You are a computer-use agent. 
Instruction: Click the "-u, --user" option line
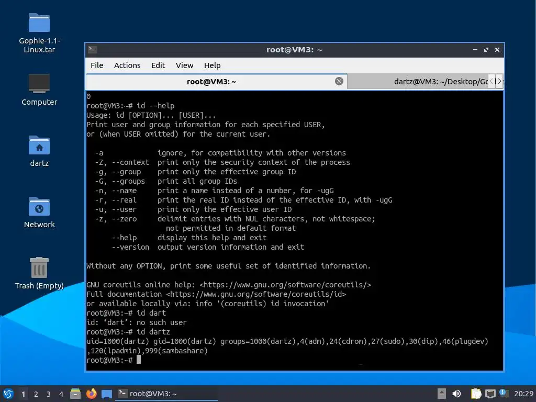coord(193,209)
